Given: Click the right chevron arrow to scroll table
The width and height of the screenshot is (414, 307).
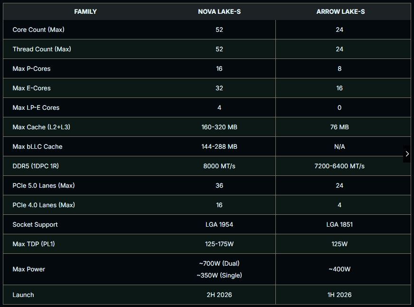Looking at the screenshot, I should (407, 154).
